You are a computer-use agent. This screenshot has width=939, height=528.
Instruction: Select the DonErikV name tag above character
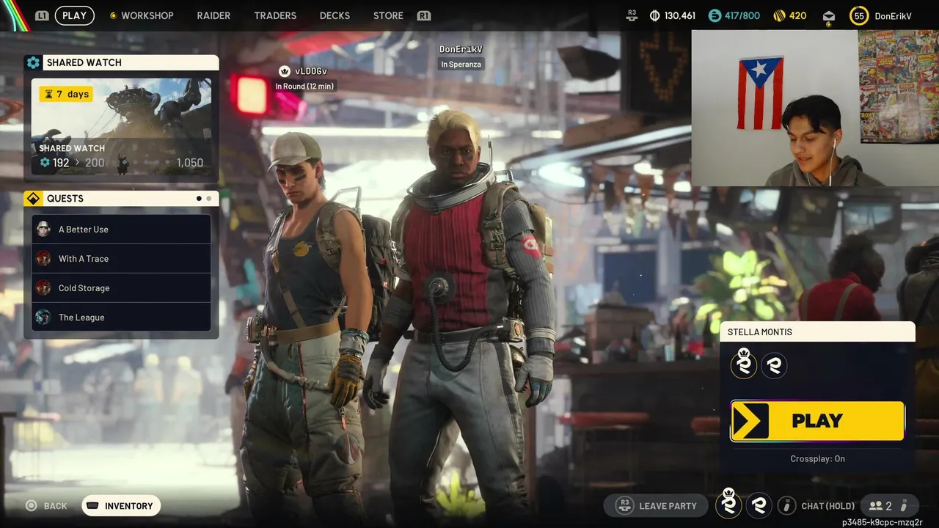click(x=461, y=49)
